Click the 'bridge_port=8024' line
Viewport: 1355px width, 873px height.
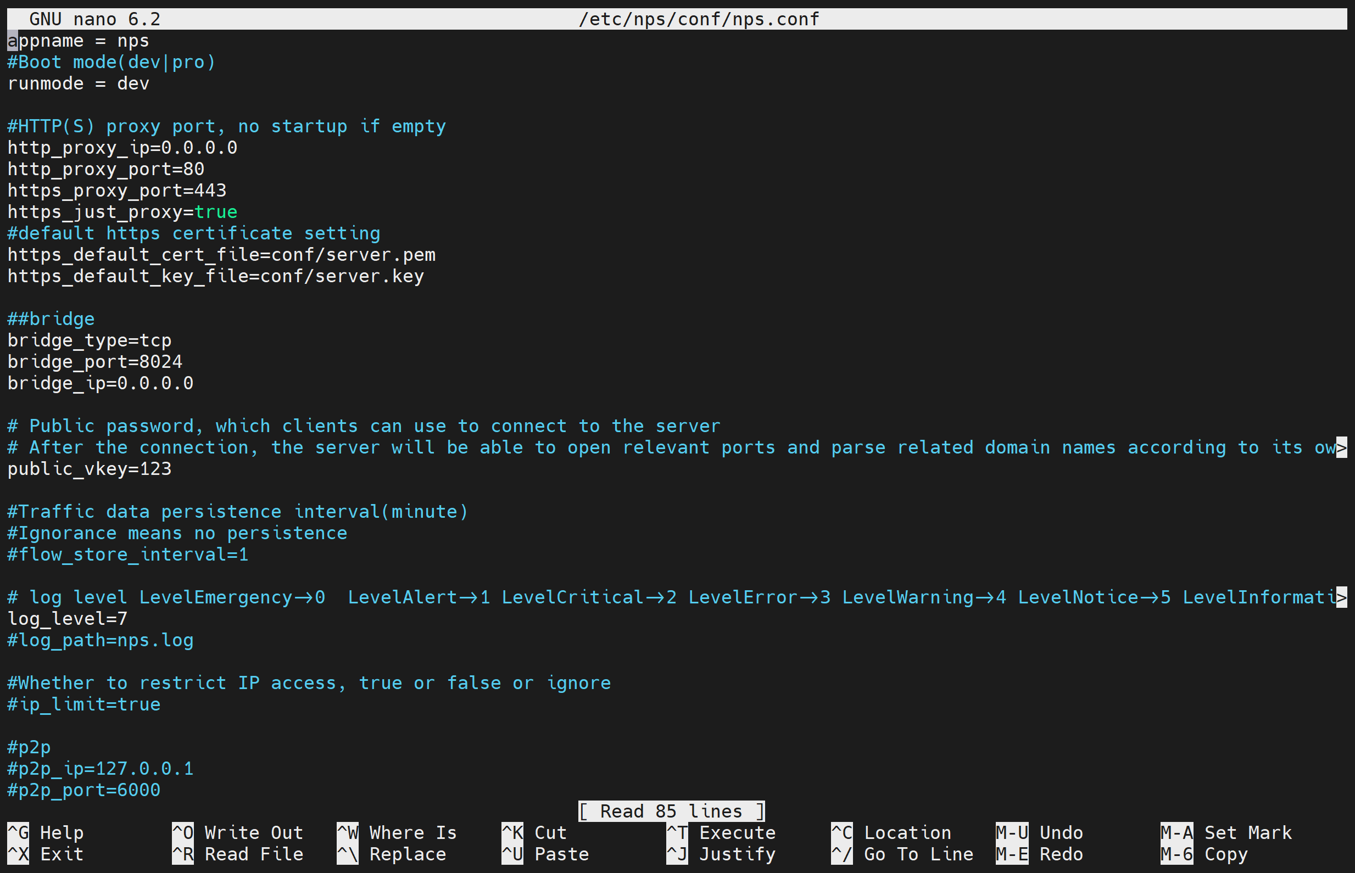[x=94, y=362]
